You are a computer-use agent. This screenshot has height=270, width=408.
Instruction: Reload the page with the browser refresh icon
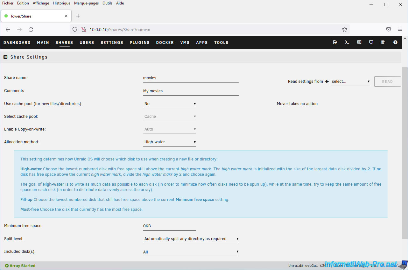(31, 29)
